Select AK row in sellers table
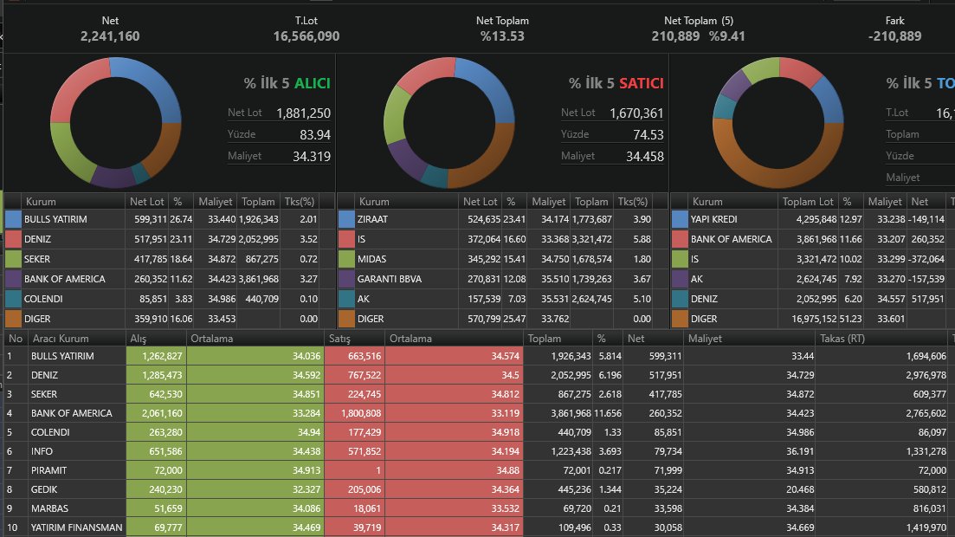Screen dimensions: 955x537 (502, 300)
